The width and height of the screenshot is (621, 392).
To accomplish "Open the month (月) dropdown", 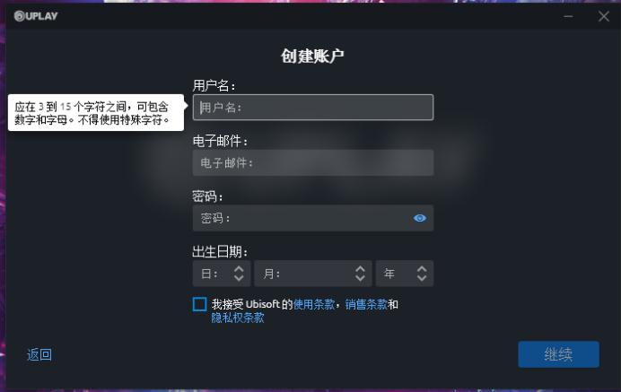I will (313, 274).
